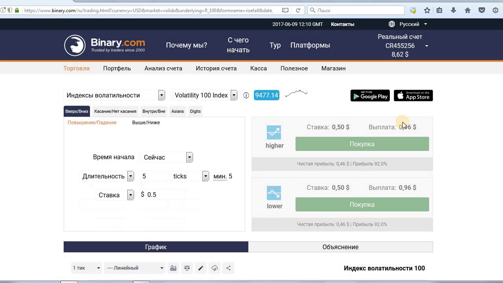Click the chart download cloud icon
The image size is (503, 283).
(215, 268)
